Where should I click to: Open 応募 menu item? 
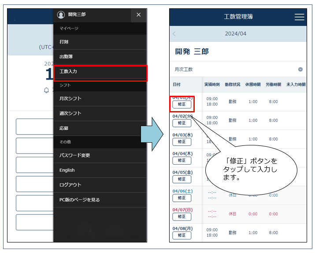click(100, 128)
